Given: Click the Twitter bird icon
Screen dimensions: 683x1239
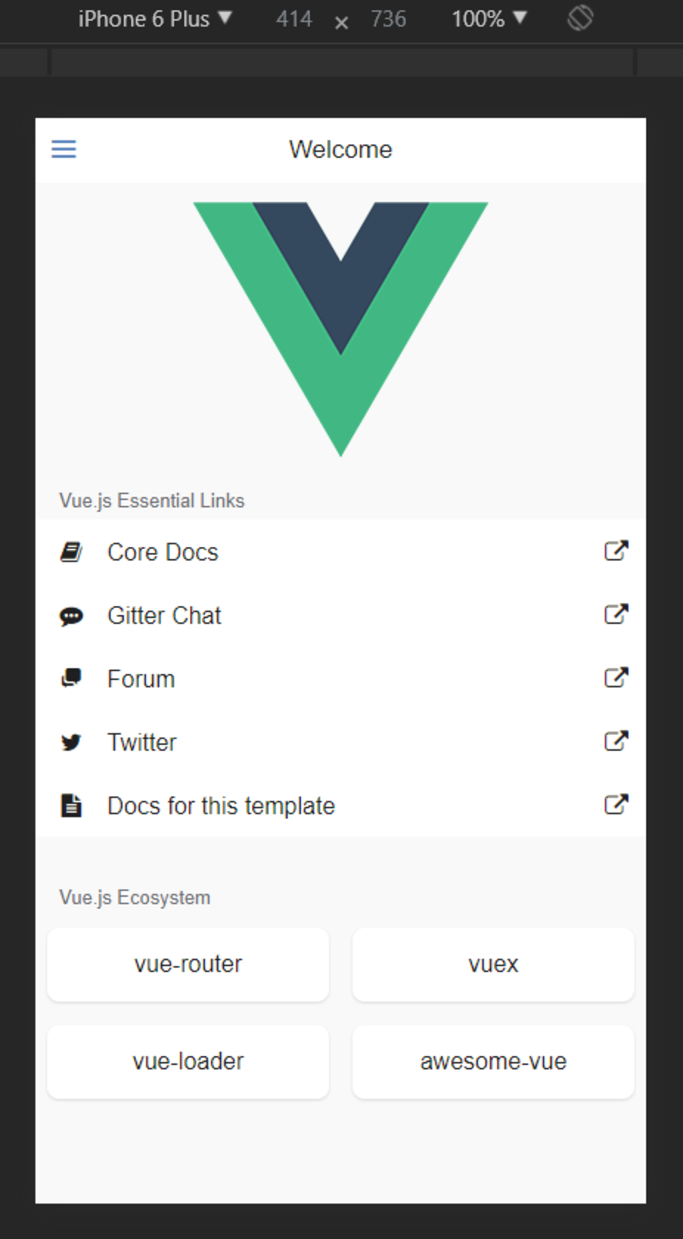Looking at the screenshot, I should 71,742.
